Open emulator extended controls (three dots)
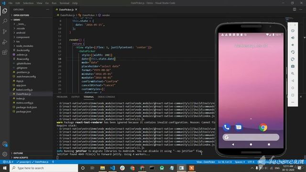This screenshot has width=306, height=172. [x=293, y=102]
